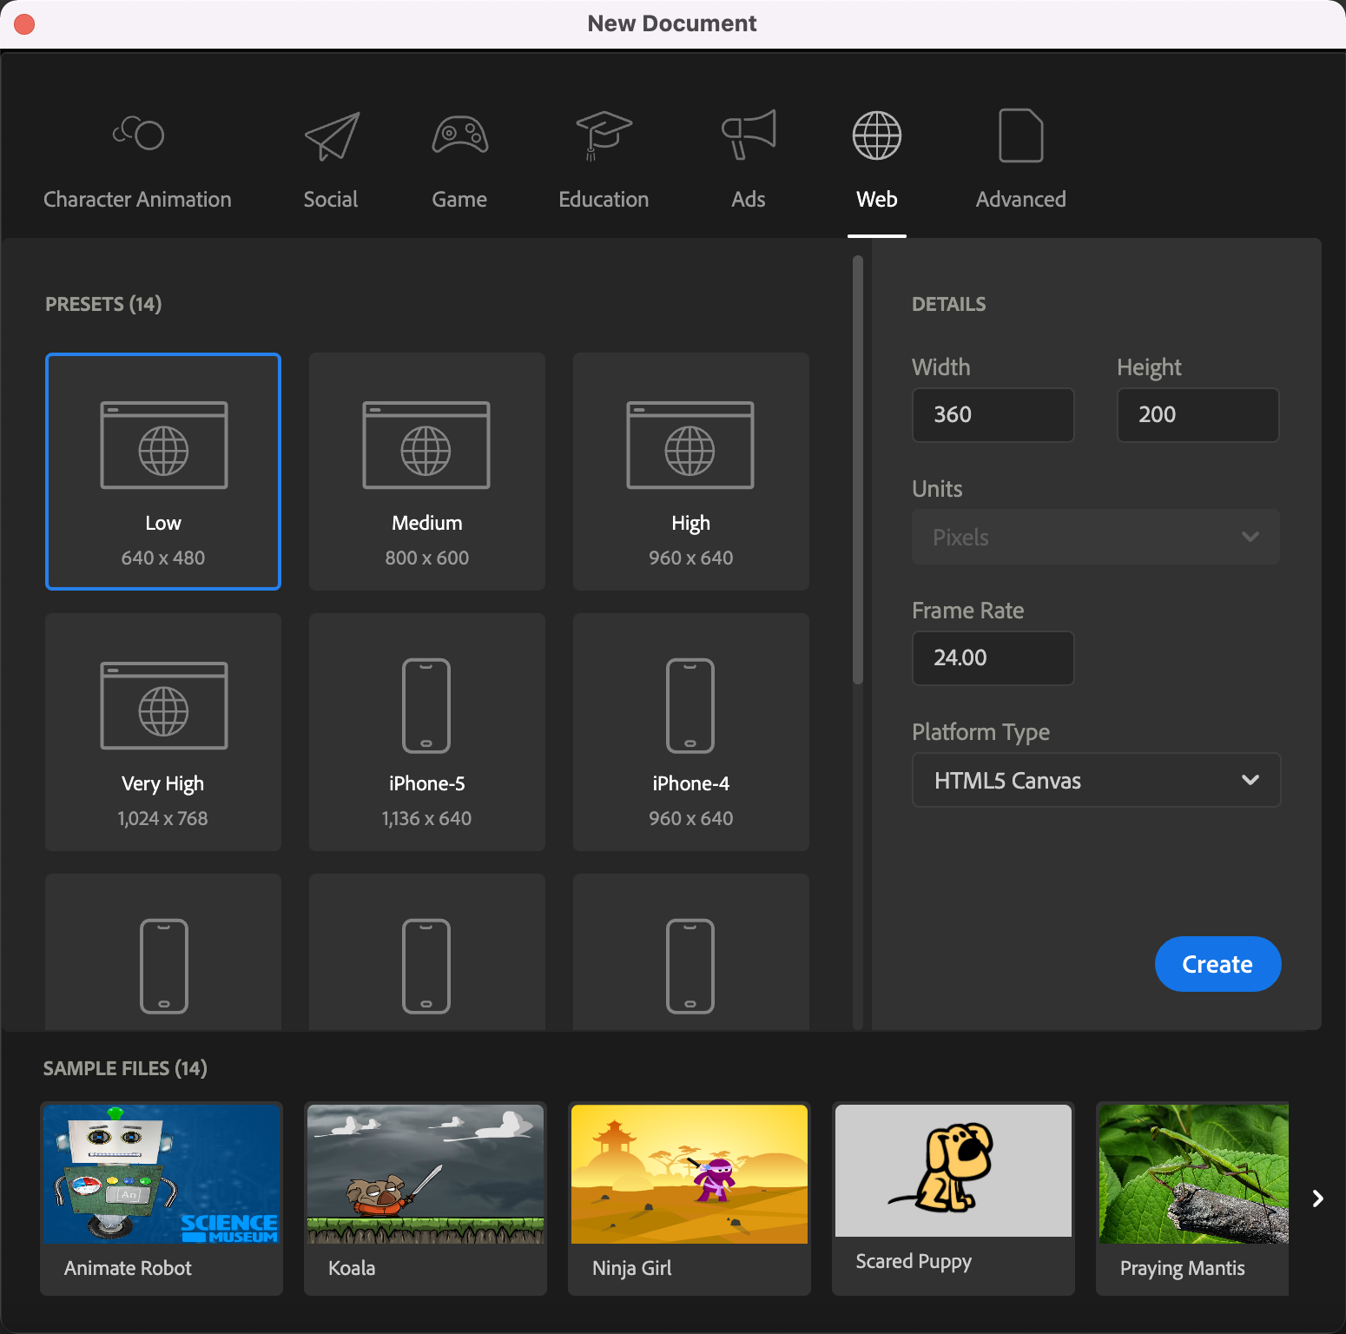Open the Character Animation tab

point(137,200)
